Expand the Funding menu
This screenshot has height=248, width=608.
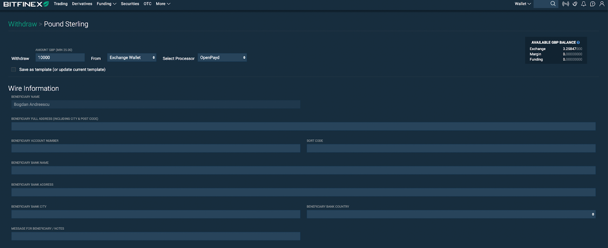106,4
